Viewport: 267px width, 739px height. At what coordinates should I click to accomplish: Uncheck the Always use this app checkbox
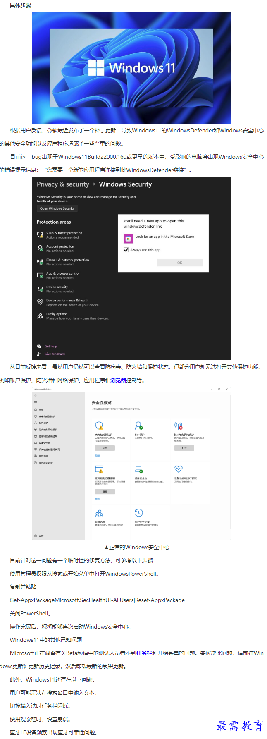click(x=126, y=250)
